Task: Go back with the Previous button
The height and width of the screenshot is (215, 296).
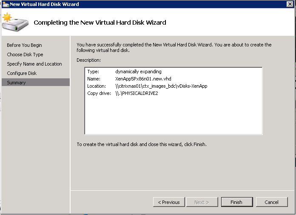Action: coord(169,202)
